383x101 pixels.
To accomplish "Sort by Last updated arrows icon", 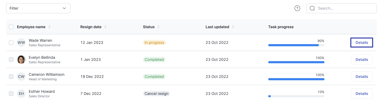I will [233, 27].
